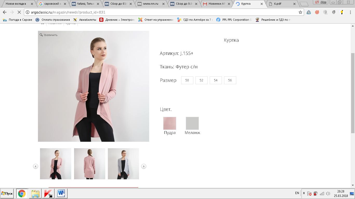Open the front-view pink jacket thumbnail
This screenshot has height=199, width=355.
(x=56, y=164)
